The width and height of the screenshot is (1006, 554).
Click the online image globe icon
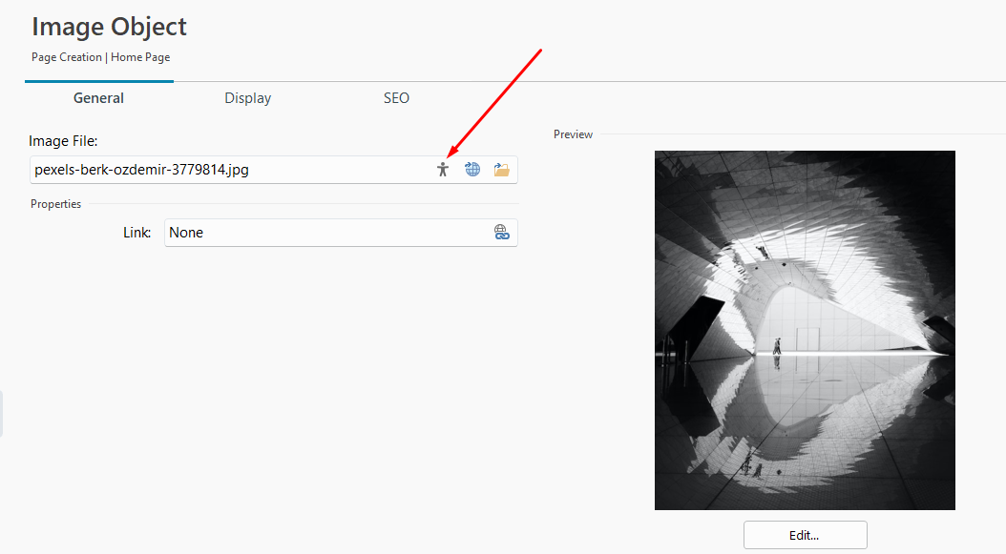(x=472, y=170)
